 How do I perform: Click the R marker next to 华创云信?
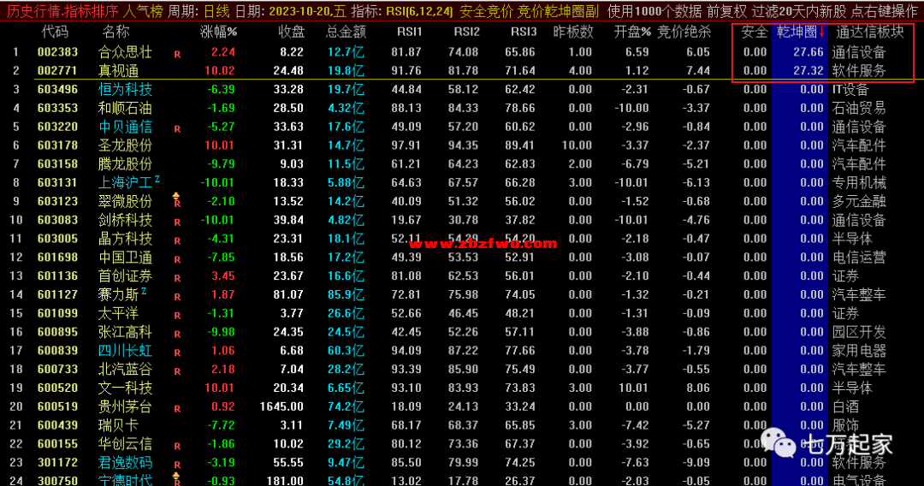point(177,447)
